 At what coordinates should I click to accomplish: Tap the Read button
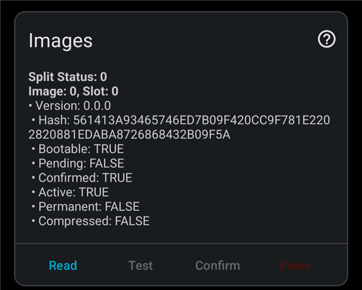(x=63, y=265)
